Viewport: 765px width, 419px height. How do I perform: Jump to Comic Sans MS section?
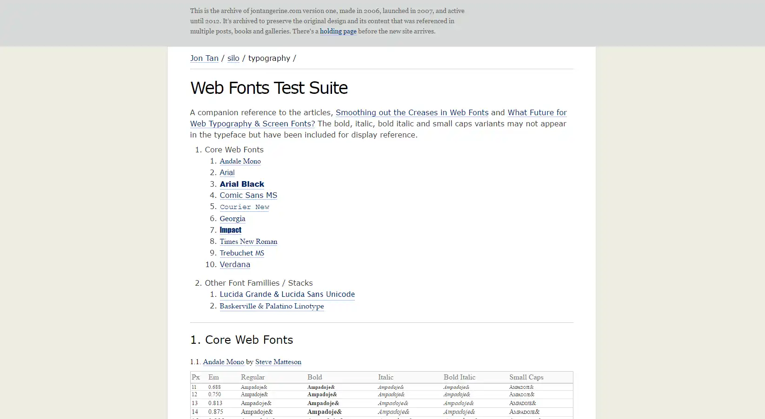pyautogui.click(x=248, y=195)
